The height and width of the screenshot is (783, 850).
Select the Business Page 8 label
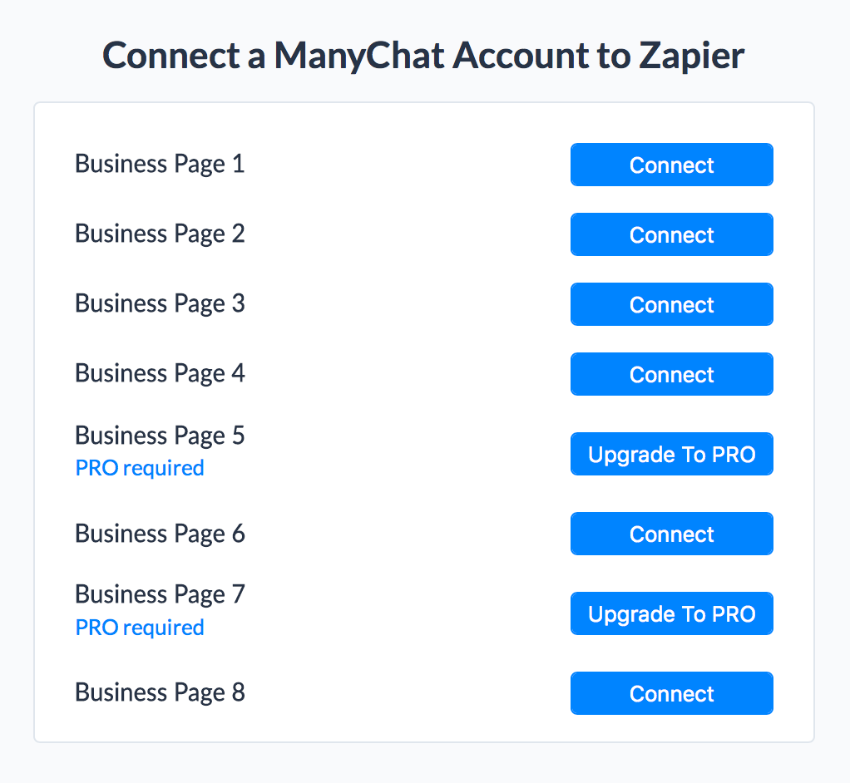(160, 693)
